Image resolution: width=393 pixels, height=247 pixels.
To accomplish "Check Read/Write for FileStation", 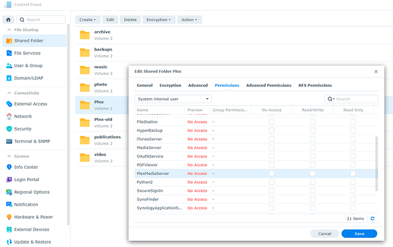I will pos(313,122).
